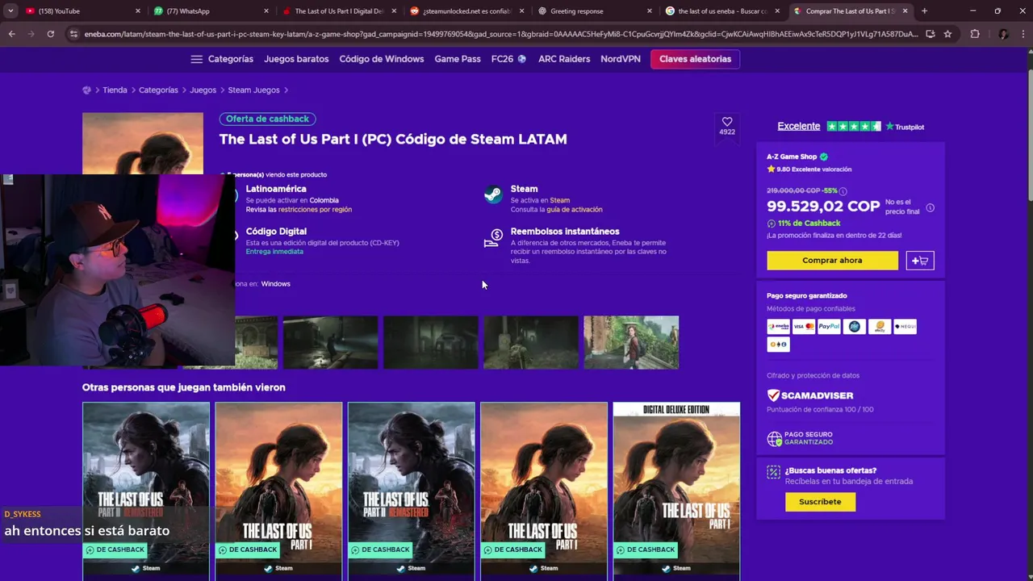Open the FC26 menu item
The width and height of the screenshot is (1033, 581).
coord(508,59)
